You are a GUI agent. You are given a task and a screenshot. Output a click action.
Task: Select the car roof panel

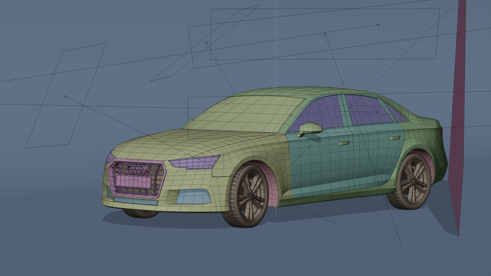click(304, 91)
